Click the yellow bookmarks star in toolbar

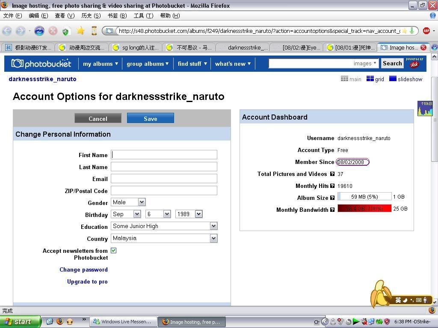click(80, 31)
